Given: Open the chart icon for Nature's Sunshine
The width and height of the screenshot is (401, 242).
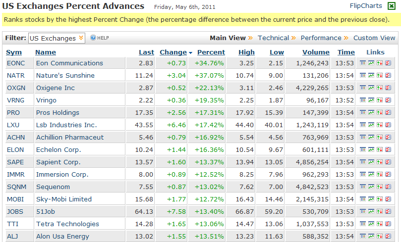Looking at the screenshot, I should point(371,75).
